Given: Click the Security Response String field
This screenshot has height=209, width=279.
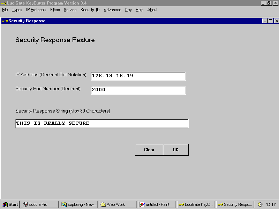Looking at the screenshot, I should (x=102, y=124).
